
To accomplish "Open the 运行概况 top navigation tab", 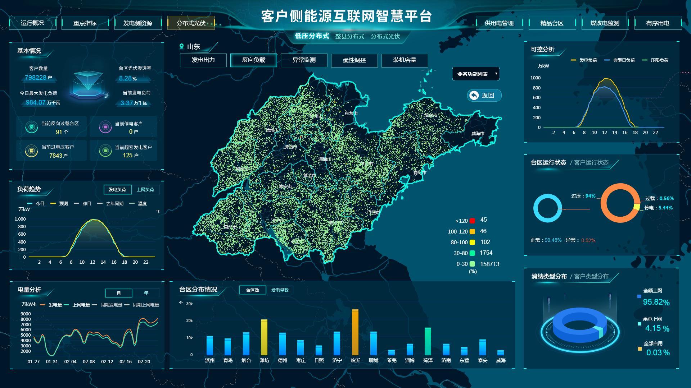I will coord(32,23).
